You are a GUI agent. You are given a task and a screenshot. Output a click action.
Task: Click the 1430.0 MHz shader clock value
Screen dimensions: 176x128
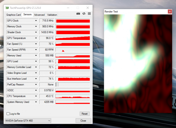point(47,32)
